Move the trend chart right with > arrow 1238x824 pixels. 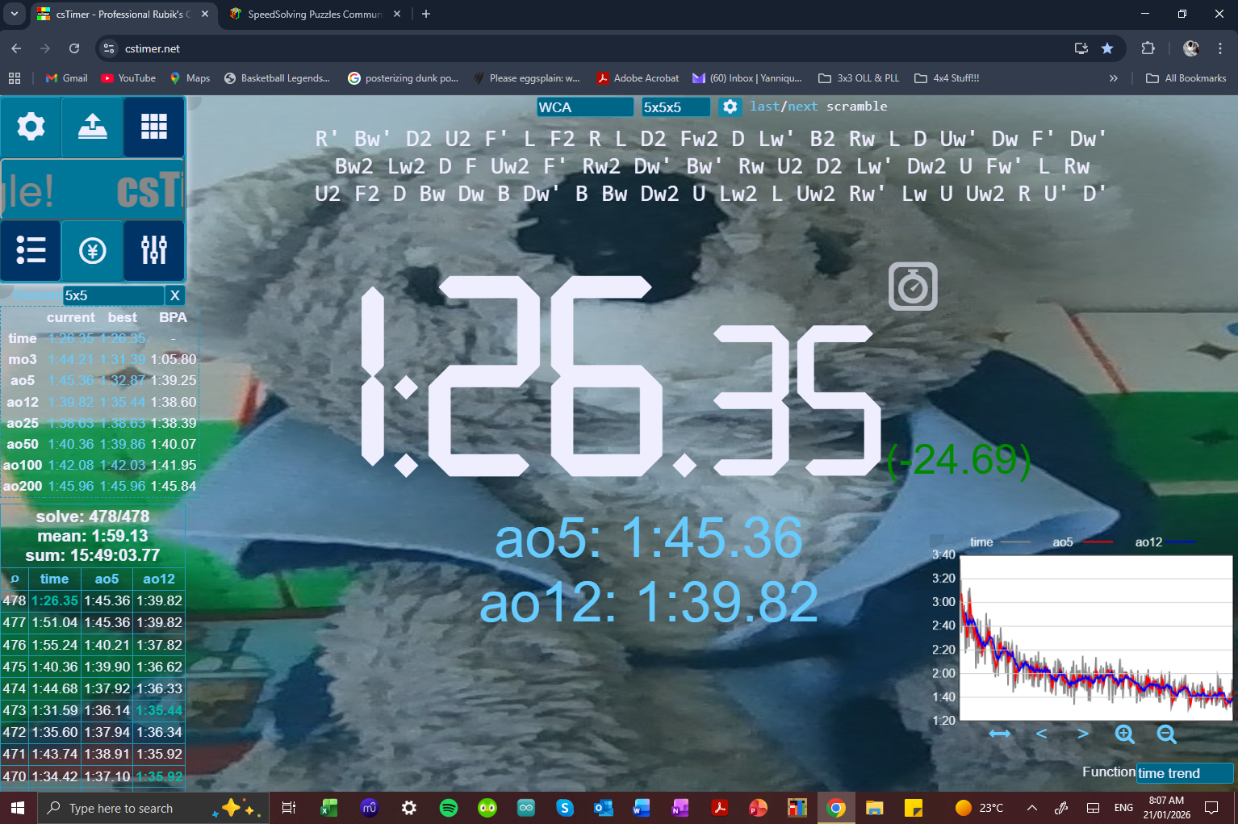(1083, 734)
